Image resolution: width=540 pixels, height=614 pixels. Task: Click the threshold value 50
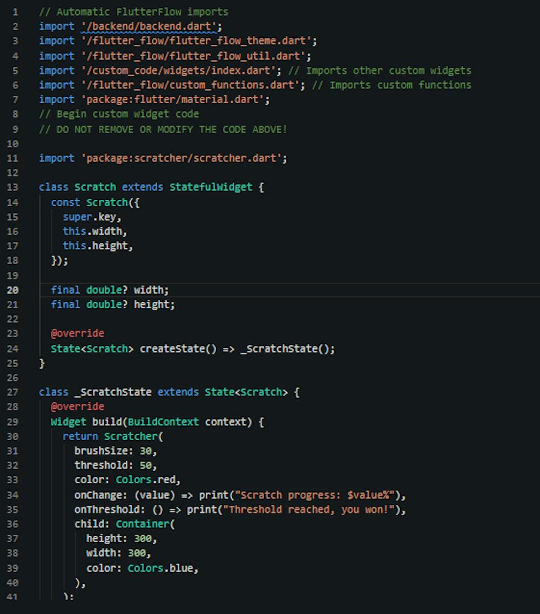145,465
